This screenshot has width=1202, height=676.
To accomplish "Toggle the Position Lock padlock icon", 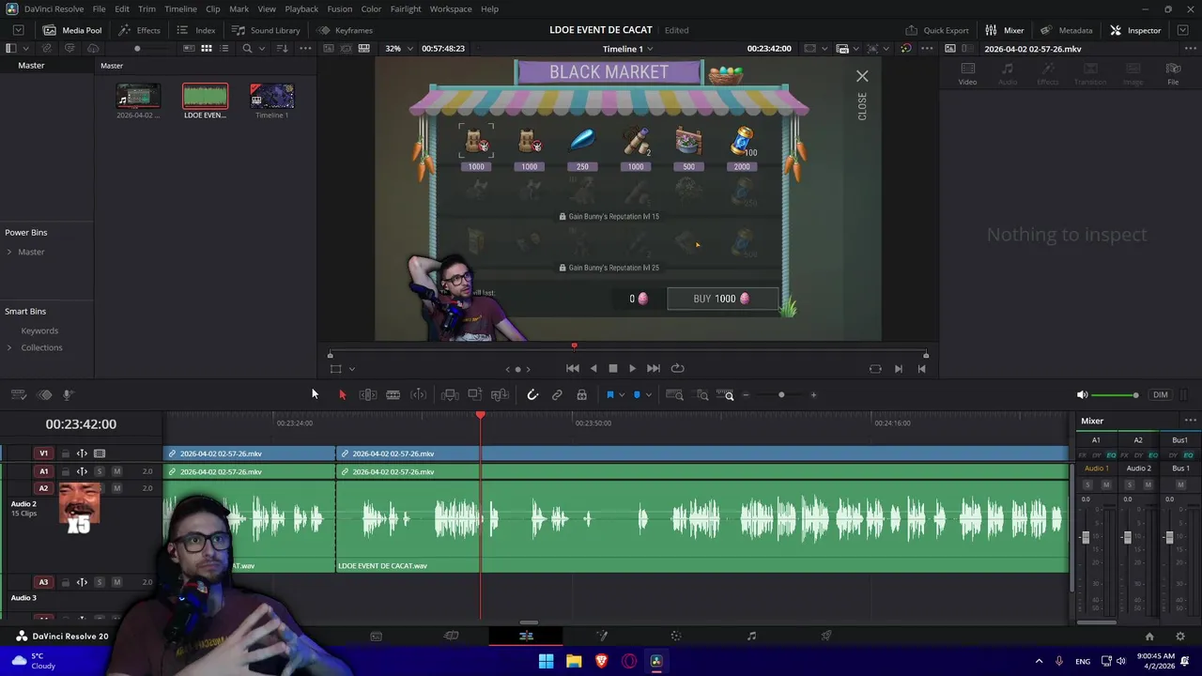I will click(x=582, y=395).
